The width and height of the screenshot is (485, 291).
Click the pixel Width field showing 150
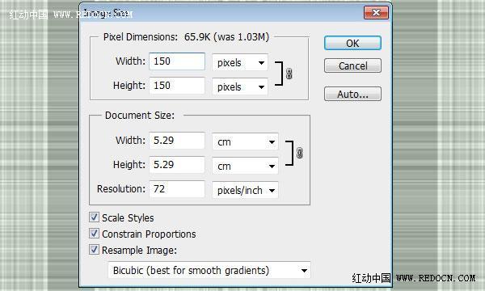(177, 61)
